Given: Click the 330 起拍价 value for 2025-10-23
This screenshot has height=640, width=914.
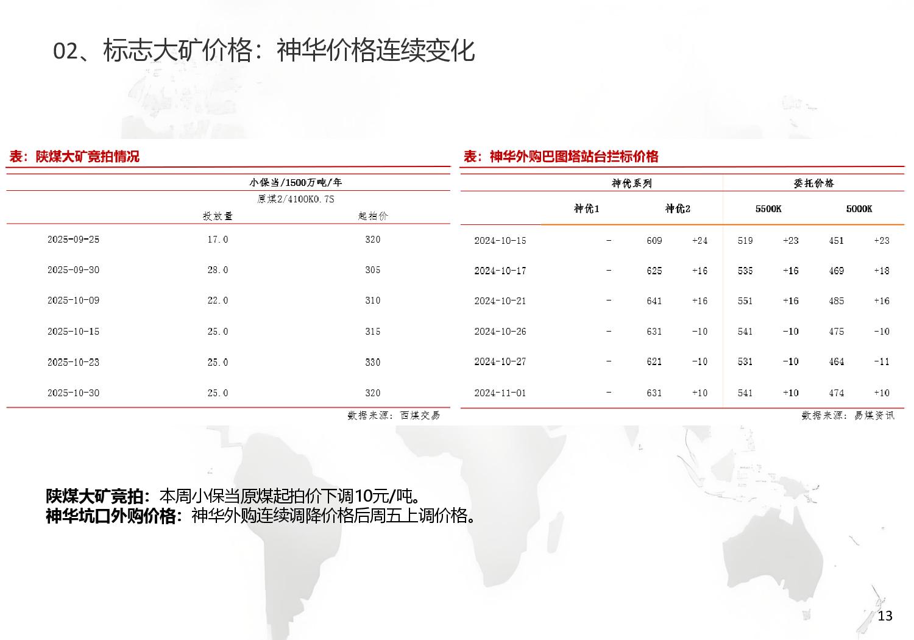Looking at the screenshot, I should click(372, 361).
